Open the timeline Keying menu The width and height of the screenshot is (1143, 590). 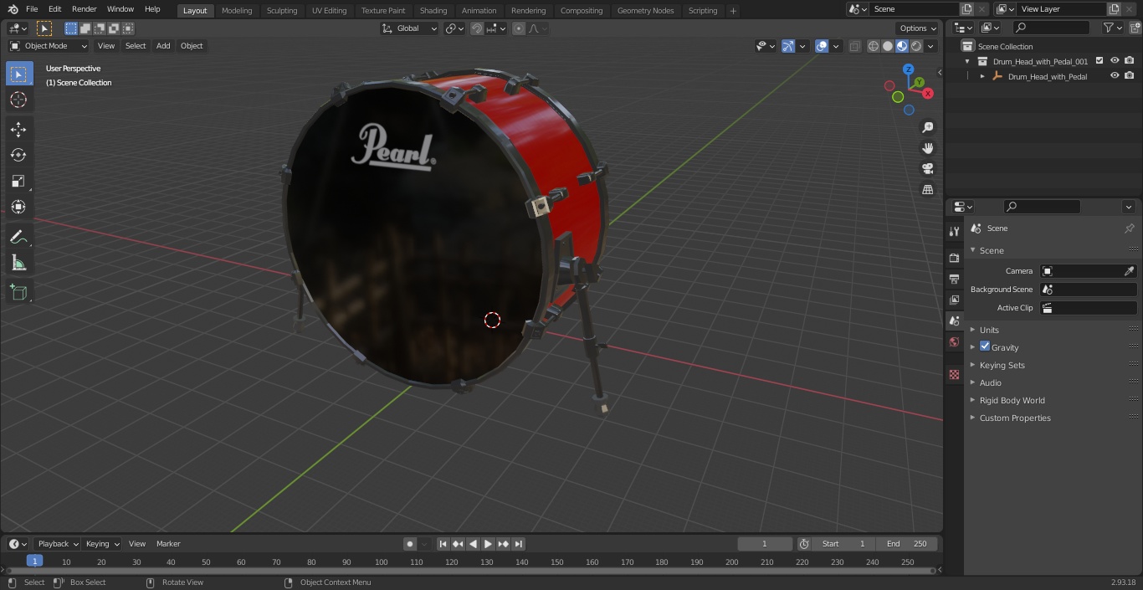(x=101, y=544)
